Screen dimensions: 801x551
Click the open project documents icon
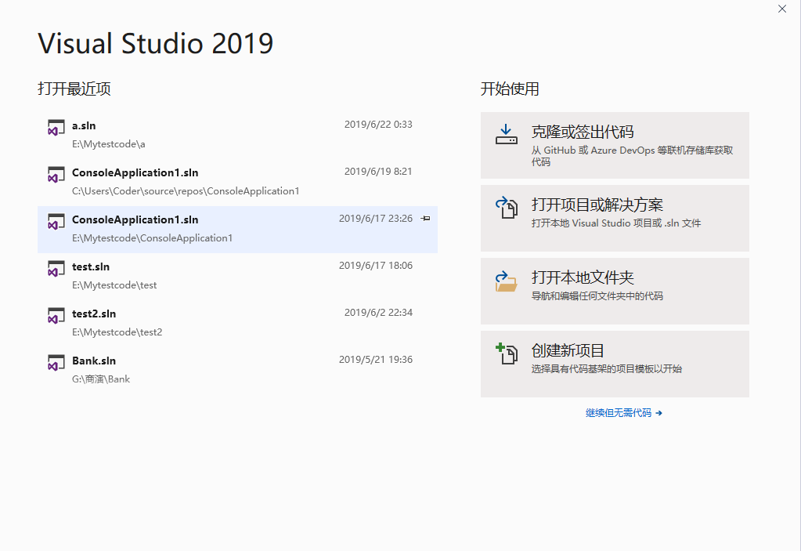click(x=507, y=208)
